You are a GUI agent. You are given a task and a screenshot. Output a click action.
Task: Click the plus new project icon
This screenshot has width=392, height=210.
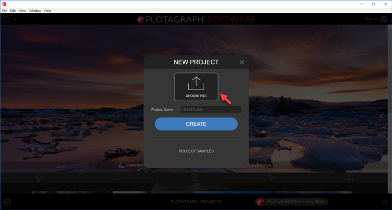point(194,178)
